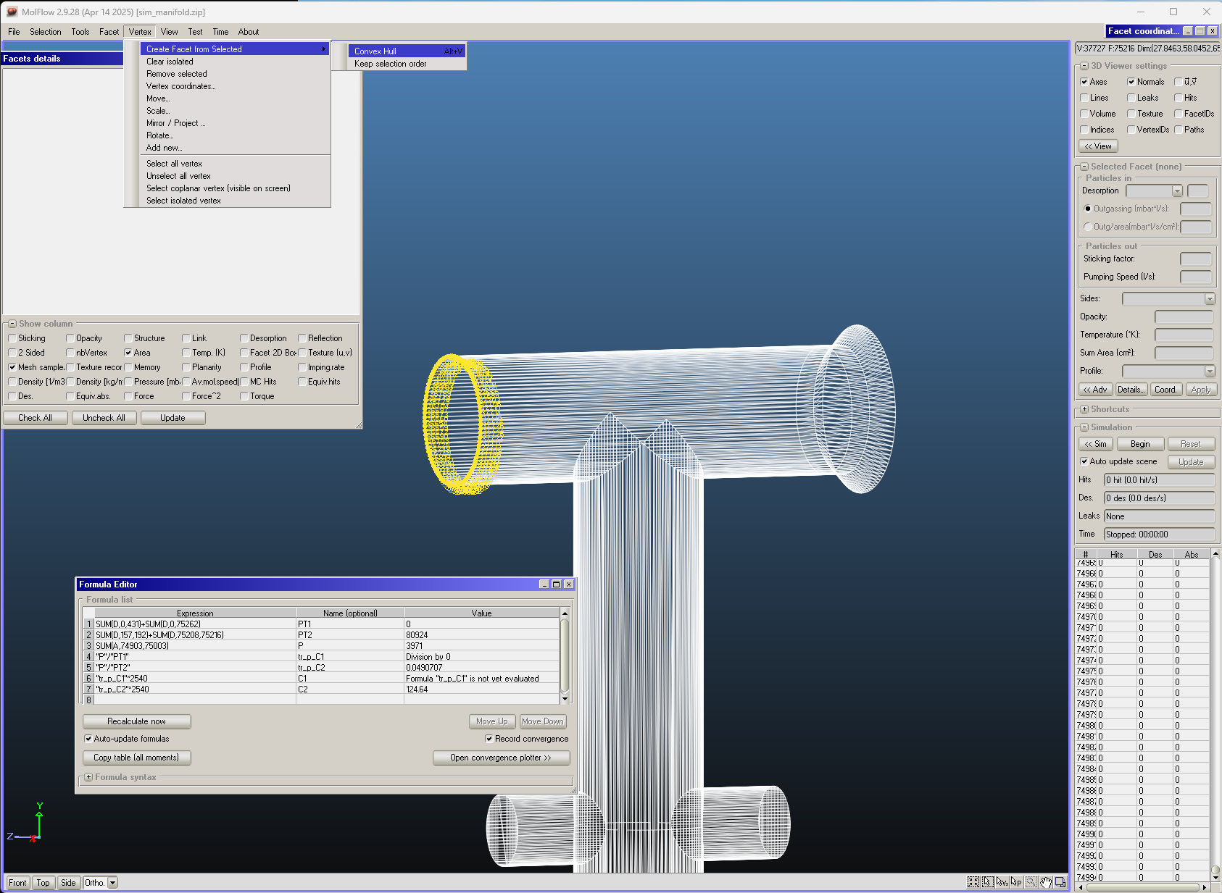Viewport: 1222px width, 893px height.
Task: Choose Convex Hull from the submenu
Action: click(375, 51)
